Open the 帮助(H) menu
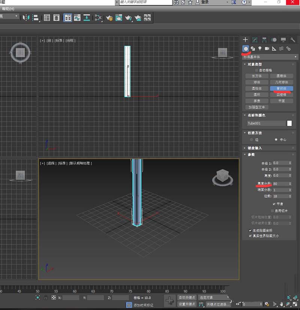The image size is (300, 310). tap(8, 8)
